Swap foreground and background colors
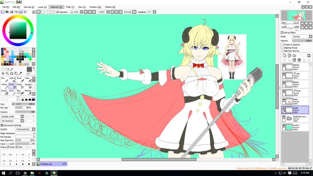The image size is (313, 176). click(x=34, y=68)
